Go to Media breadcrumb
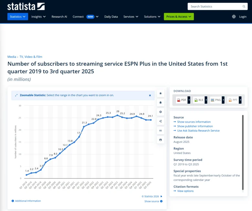This screenshot has width=252, height=211. tap(12, 57)
